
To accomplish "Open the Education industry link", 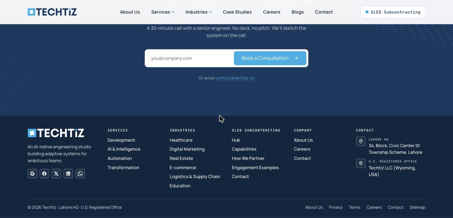I will [180, 186].
